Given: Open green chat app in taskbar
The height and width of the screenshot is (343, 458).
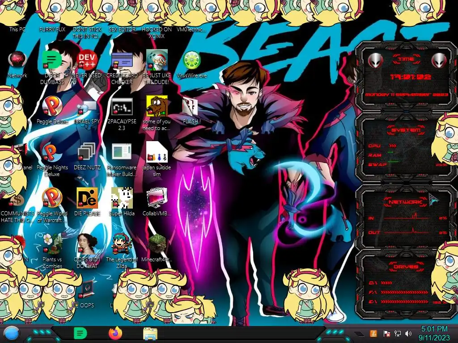Looking at the screenshot, I should pyautogui.click(x=80, y=333).
